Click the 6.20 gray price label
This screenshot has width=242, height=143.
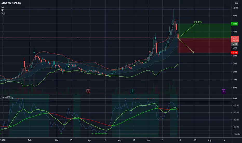tap(234, 44)
